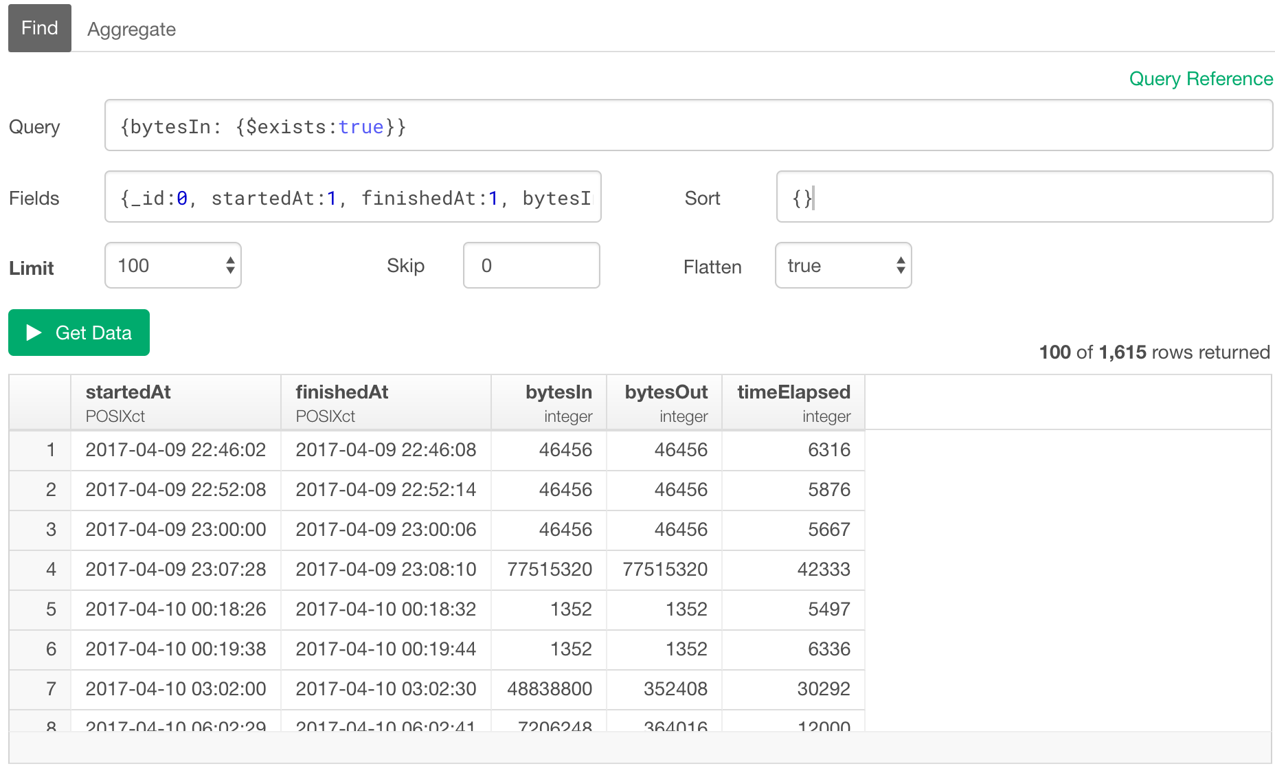Viewport: 1275px width, 775px height.
Task: Click startedAt cell 2017-04-09 22:46:02
Action: [176, 450]
